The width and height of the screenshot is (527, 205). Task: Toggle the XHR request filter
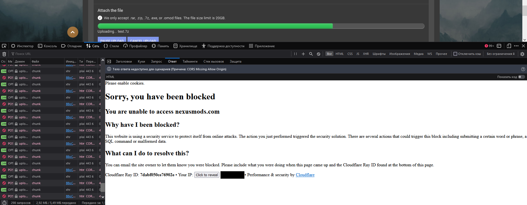point(366,54)
